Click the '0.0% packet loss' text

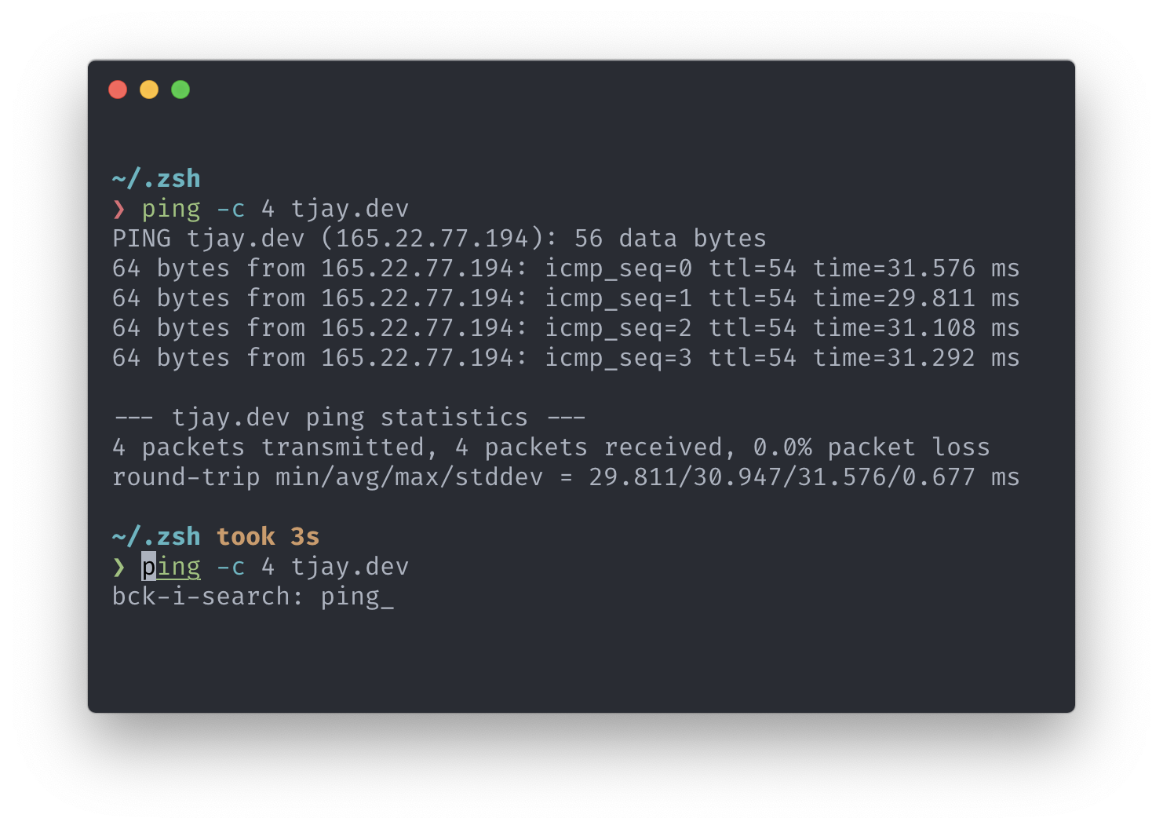click(871, 447)
